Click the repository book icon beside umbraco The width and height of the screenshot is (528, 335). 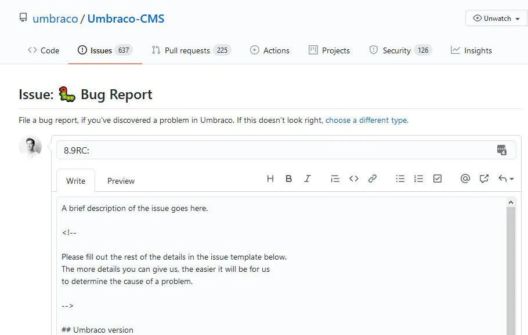click(x=23, y=17)
